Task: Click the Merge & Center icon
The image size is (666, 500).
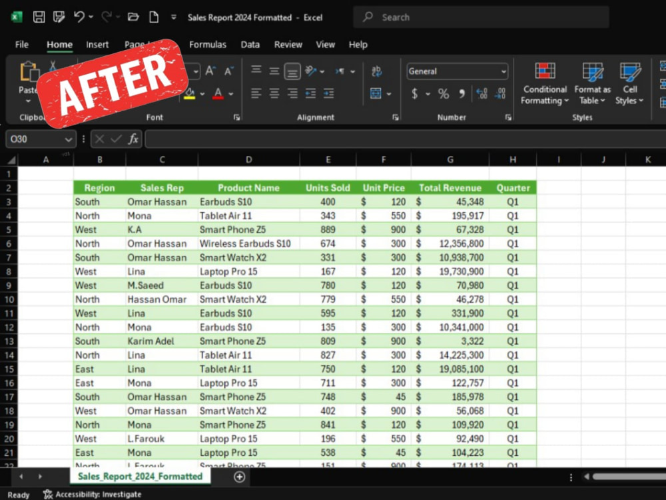Action: (x=376, y=93)
